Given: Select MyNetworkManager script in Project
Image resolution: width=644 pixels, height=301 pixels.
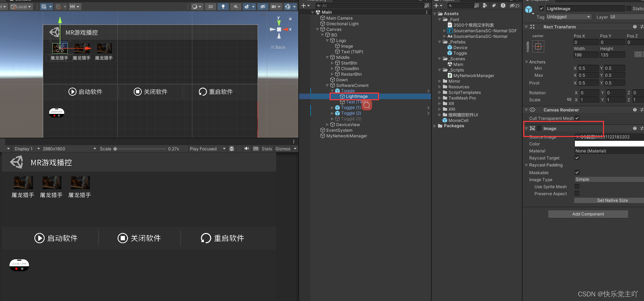Looking at the screenshot, I should pyautogui.click(x=473, y=76).
